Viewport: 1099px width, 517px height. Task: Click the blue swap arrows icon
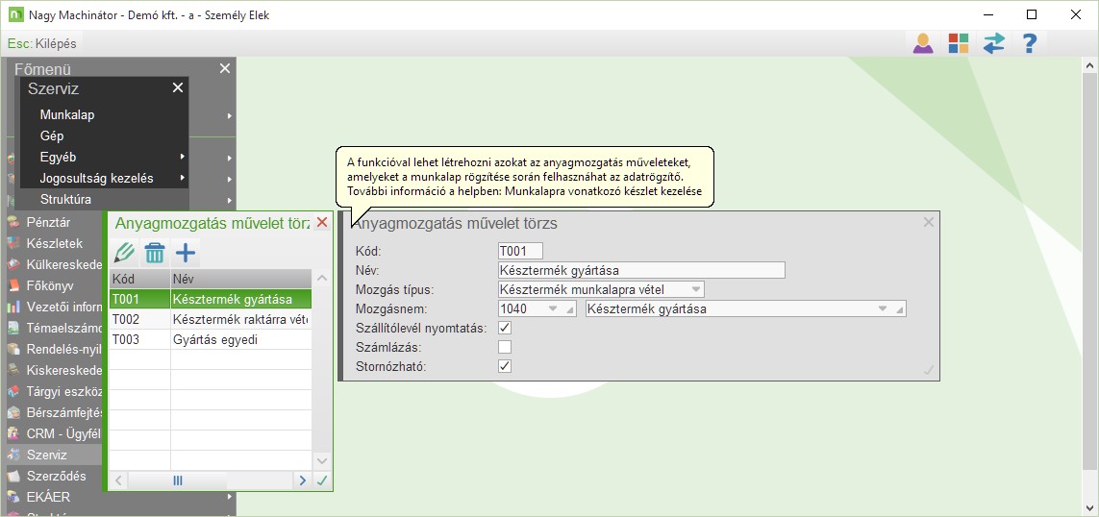(993, 43)
